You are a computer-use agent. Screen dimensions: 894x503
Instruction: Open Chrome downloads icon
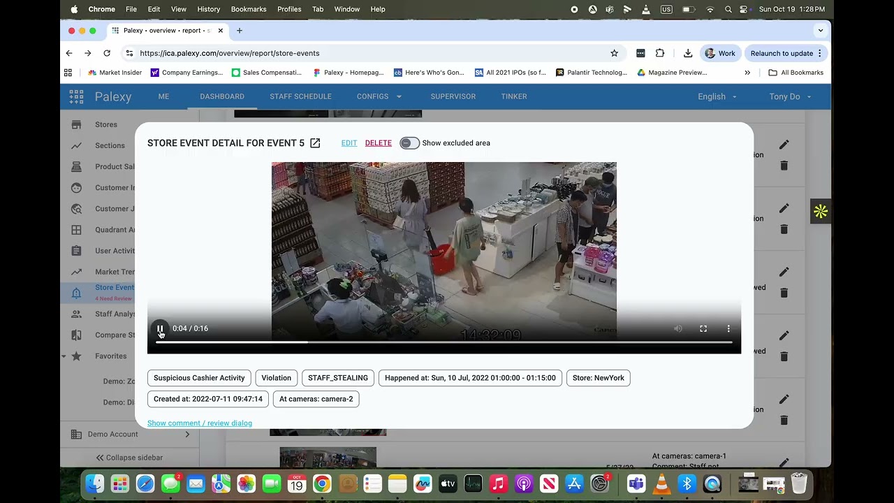pyautogui.click(x=688, y=53)
